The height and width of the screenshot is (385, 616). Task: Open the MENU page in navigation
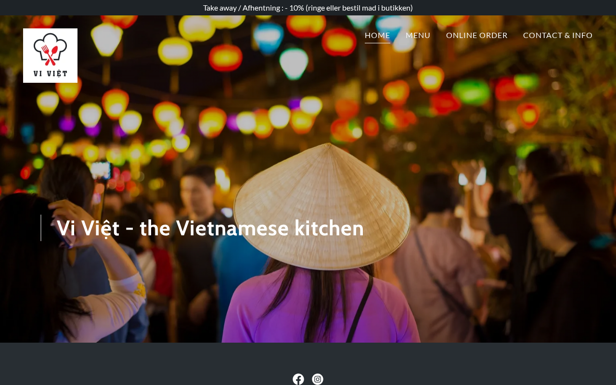point(418,35)
